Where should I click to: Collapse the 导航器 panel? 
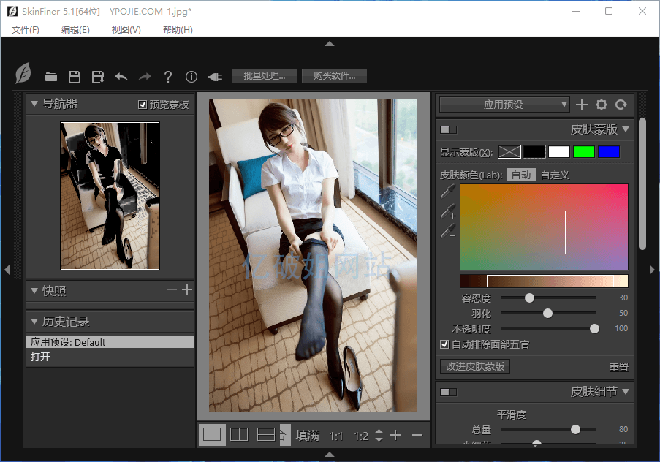tap(34, 104)
